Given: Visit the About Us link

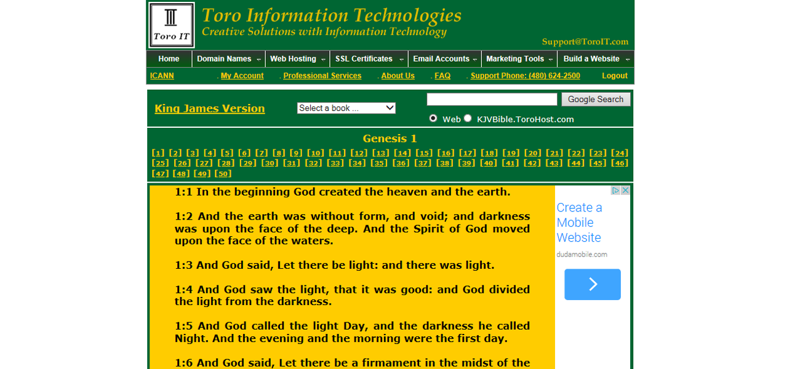Looking at the screenshot, I should 398,76.
